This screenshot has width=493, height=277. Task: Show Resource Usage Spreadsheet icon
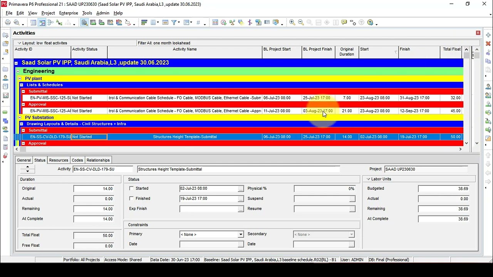pos(110,23)
